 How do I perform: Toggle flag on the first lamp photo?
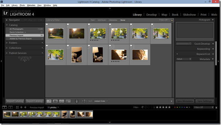(68, 46)
